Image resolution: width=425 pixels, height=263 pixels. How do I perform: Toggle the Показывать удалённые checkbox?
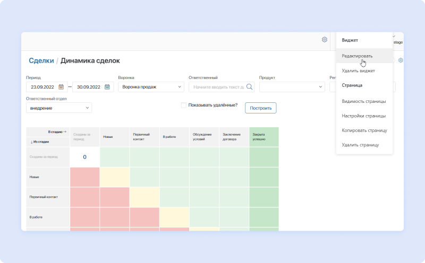click(x=184, y=105)
